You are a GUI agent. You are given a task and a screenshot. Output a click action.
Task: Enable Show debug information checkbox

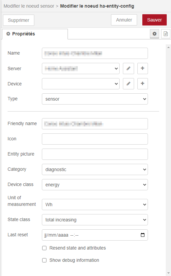pyautogui.click(x=44, y=260)
